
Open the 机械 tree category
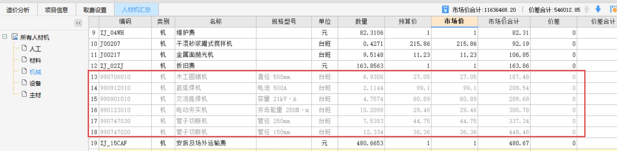[35, 72]
